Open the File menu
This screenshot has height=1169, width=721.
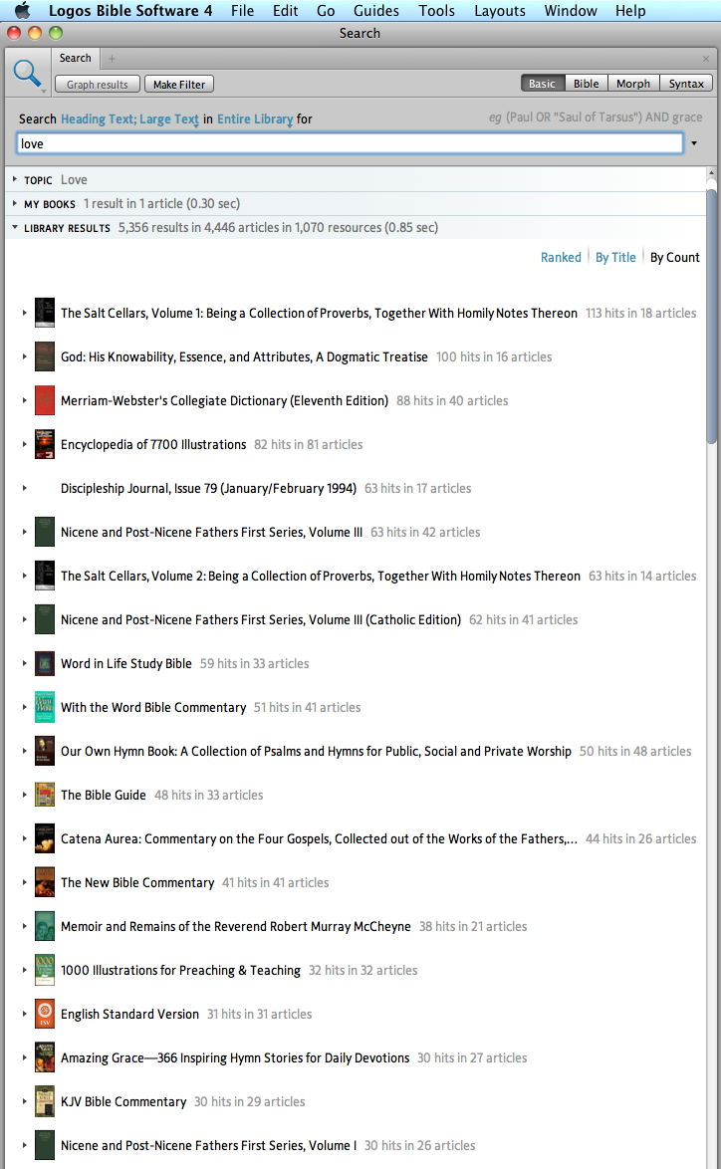(242, 10)
